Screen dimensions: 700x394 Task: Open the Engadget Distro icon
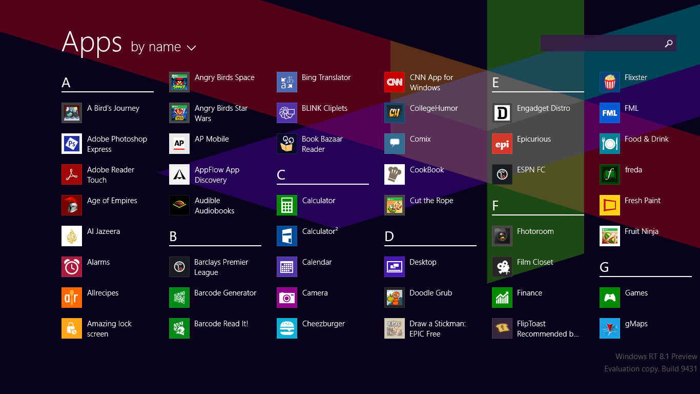[x=502, y=113]
